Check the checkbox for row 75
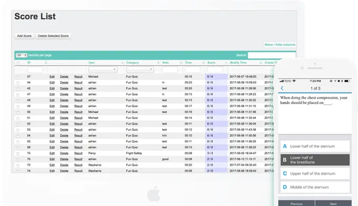This screenshot has width=358, height=206. pyautogui.click(x=18, y=154)
